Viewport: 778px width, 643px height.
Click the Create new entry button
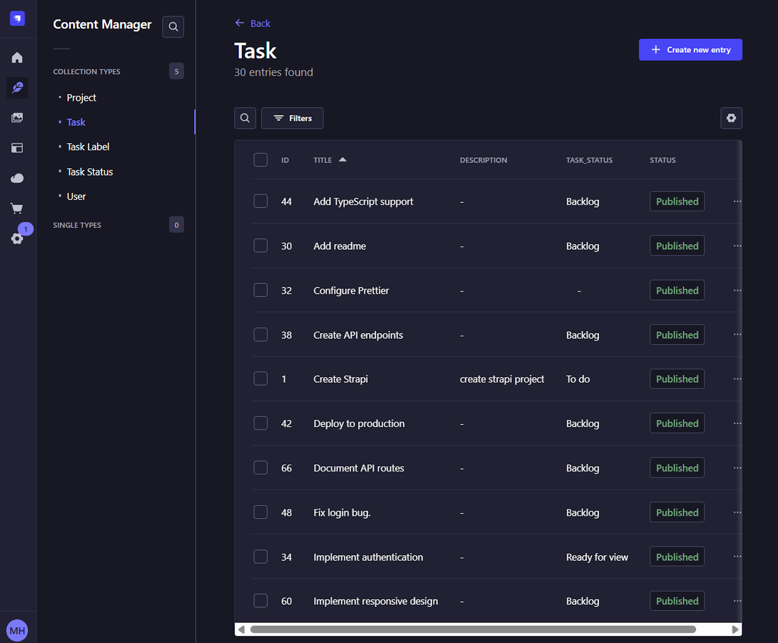(x=690, y=50)
